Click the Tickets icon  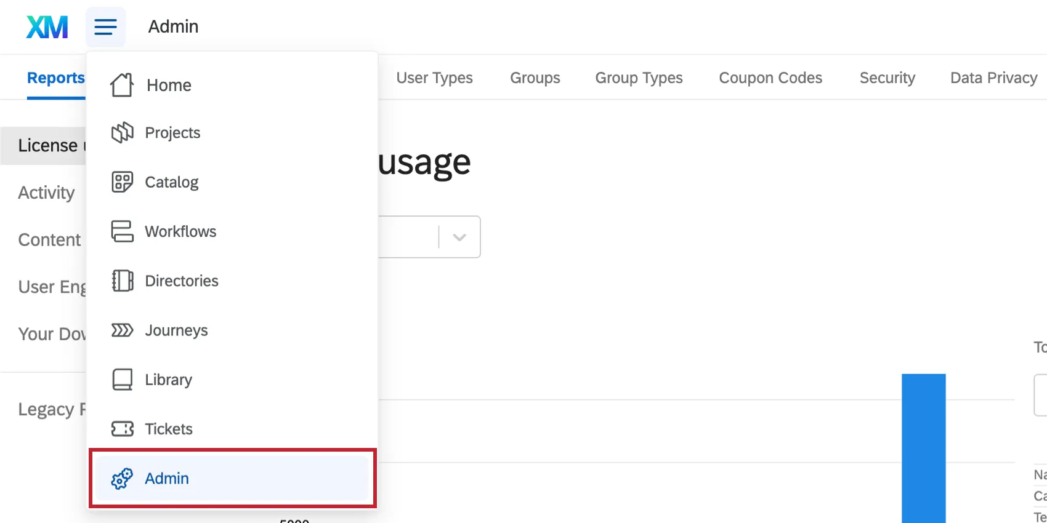[122, 429]
